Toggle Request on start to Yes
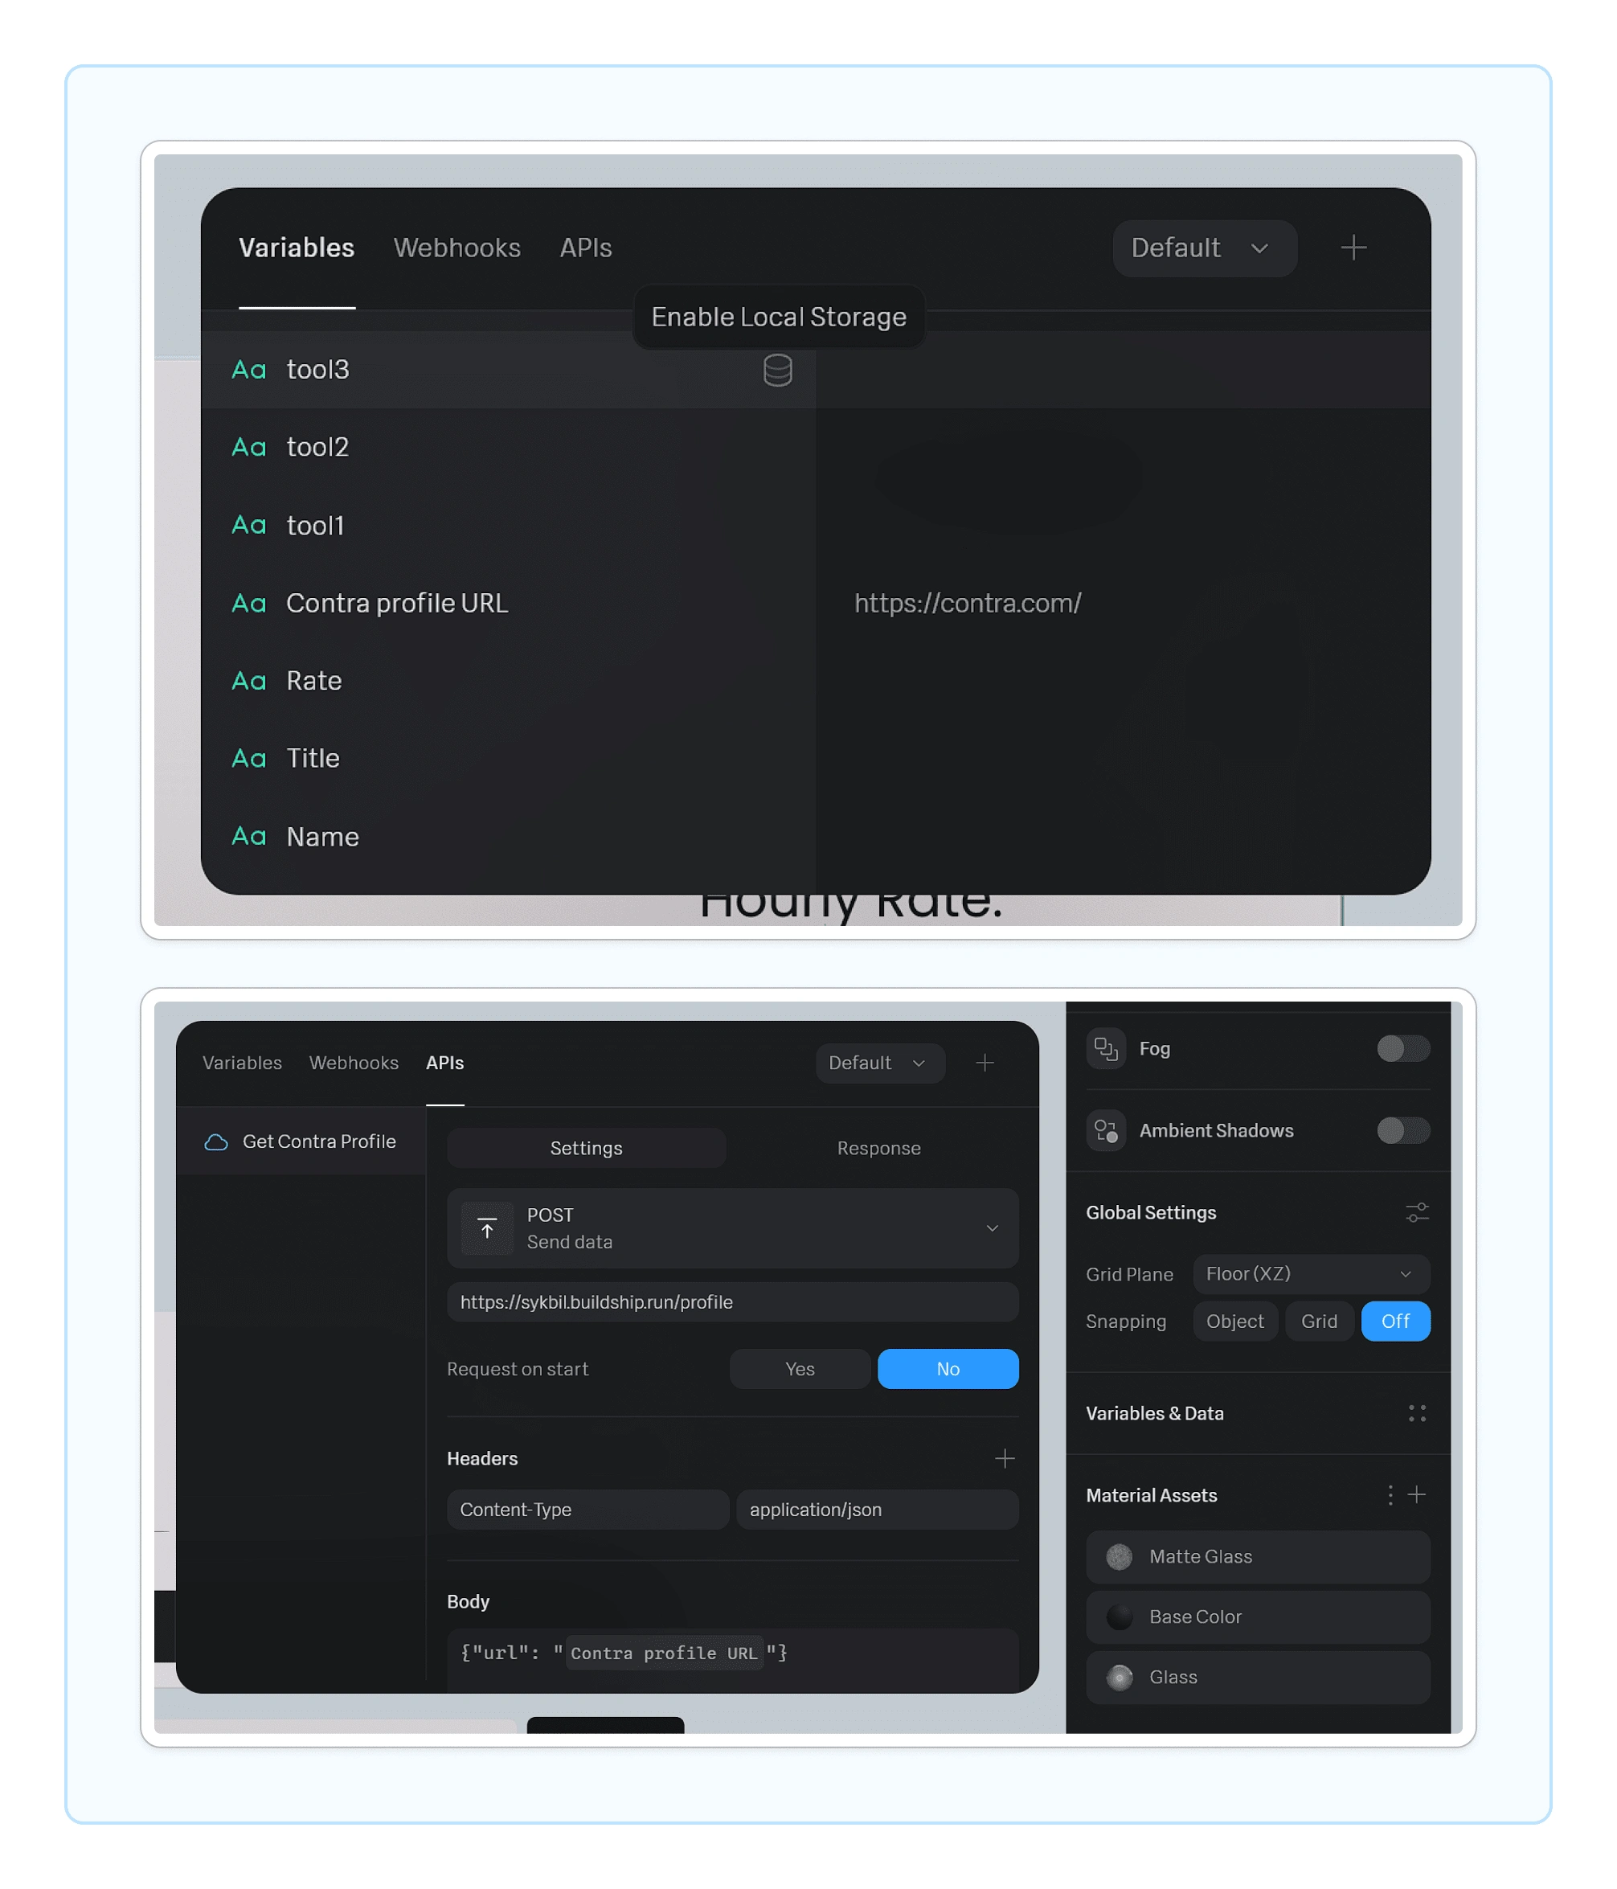Screen dimensions: 1617x1889 pyautogui.click(x=797, y=1367)
